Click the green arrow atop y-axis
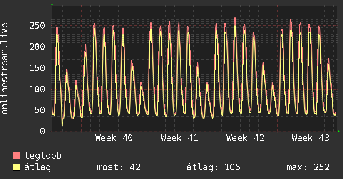 pyautogui.click(x=52, y=5)
